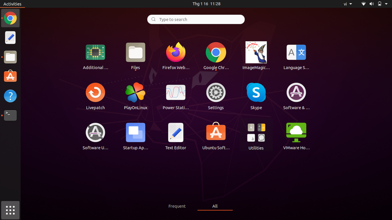The height and width of the screenshot is (220, 392).
Task: Open the clock and calendar menu
Action: 206,4
